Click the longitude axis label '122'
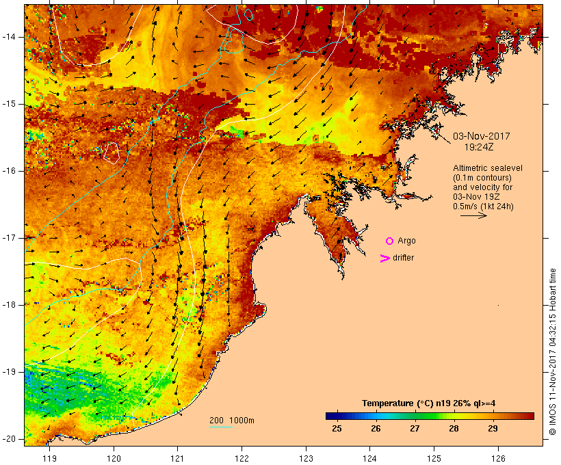 242,459
